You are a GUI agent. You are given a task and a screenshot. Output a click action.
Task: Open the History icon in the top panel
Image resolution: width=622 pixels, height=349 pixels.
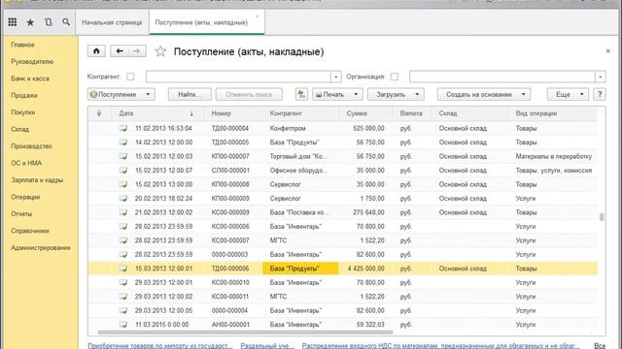pos(49,22)
